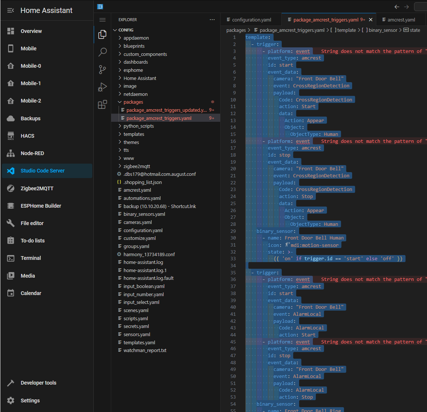
Task: Close the package_amcrest_triggers.yaml tab
Action: point(371,20)
